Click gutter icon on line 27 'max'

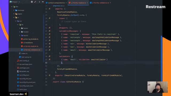click(x=49, y=47)
